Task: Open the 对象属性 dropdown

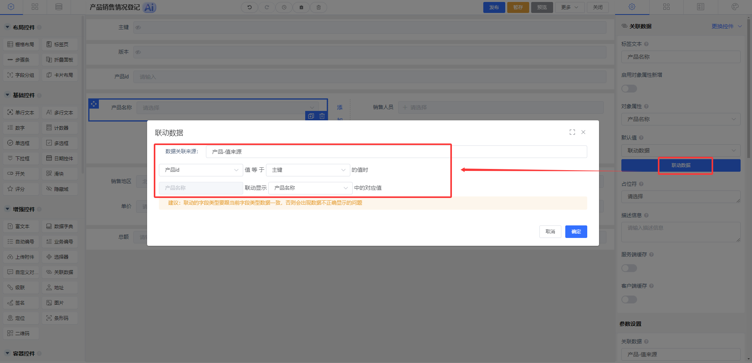Action: 681,119
